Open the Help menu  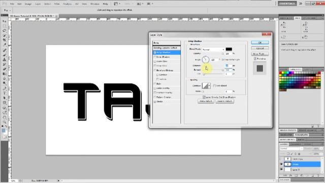(105, 4)
